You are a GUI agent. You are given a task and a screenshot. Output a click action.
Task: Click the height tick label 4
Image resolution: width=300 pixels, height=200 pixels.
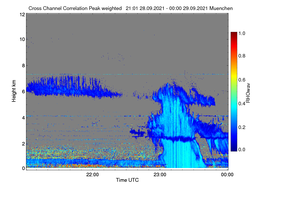[23, 117]
